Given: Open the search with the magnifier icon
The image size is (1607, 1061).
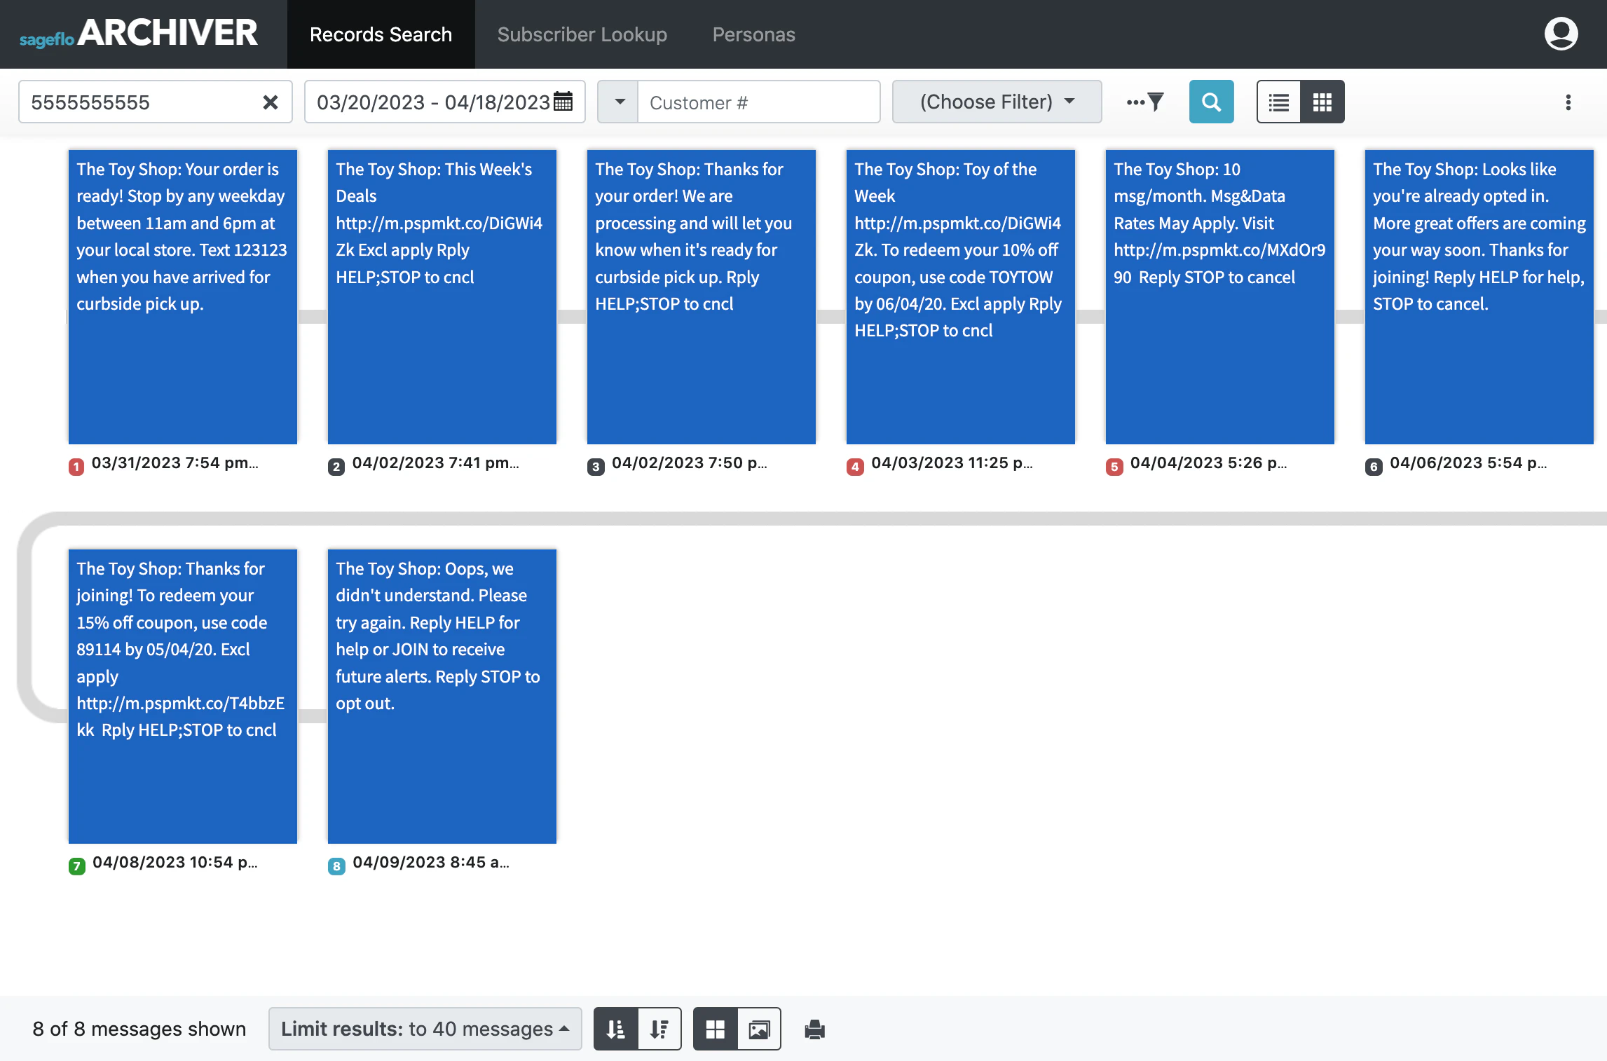Looking at the screenshot, I should point(1211,102).
